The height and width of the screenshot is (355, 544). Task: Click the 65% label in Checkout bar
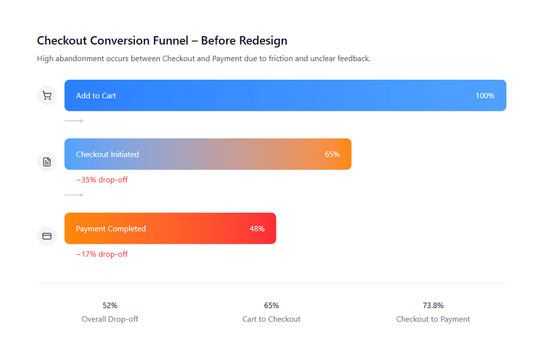(x=332, y=154)
